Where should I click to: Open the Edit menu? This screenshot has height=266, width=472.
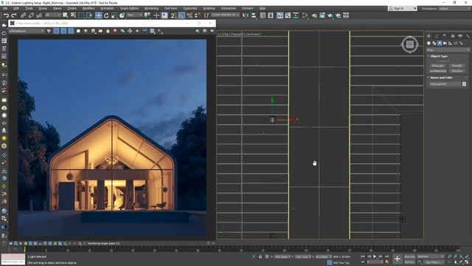[16, 8]
